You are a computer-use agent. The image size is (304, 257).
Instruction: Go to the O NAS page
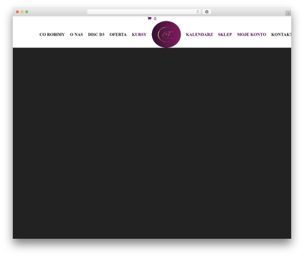coord(77,35)
